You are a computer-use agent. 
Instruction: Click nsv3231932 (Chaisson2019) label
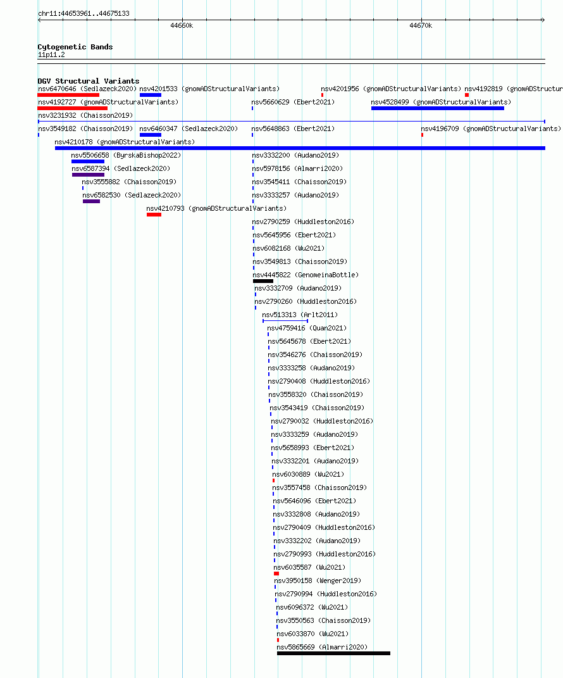point(85,115)
